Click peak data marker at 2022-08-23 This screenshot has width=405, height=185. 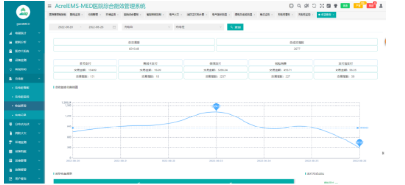point(216,106)
